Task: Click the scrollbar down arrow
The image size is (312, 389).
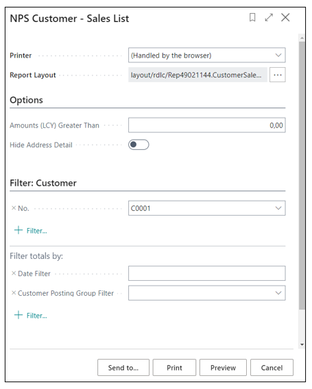Action: [302, 344]
